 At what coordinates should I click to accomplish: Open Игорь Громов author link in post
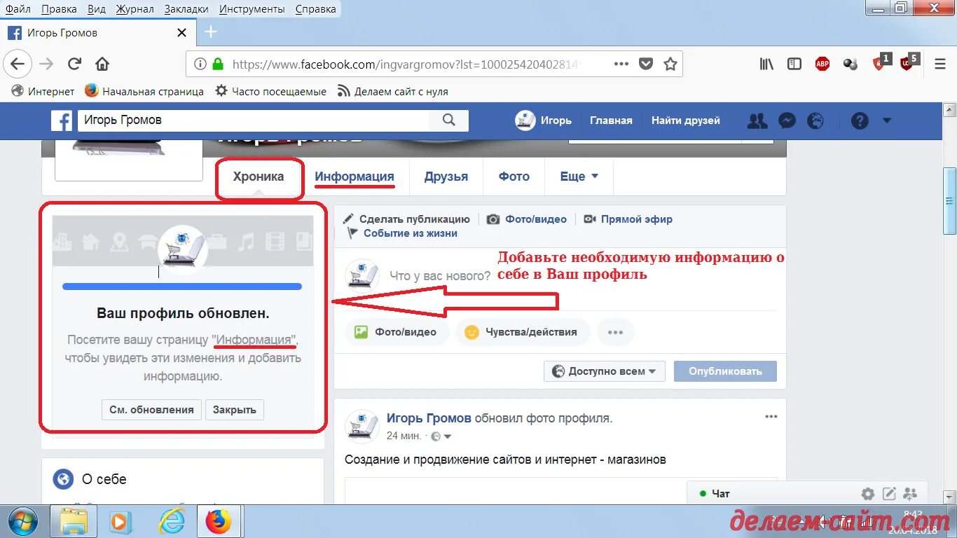429,418
